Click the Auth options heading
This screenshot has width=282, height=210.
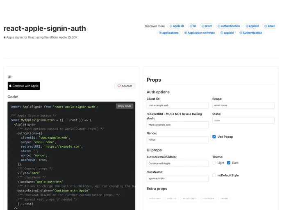[158, 92]
